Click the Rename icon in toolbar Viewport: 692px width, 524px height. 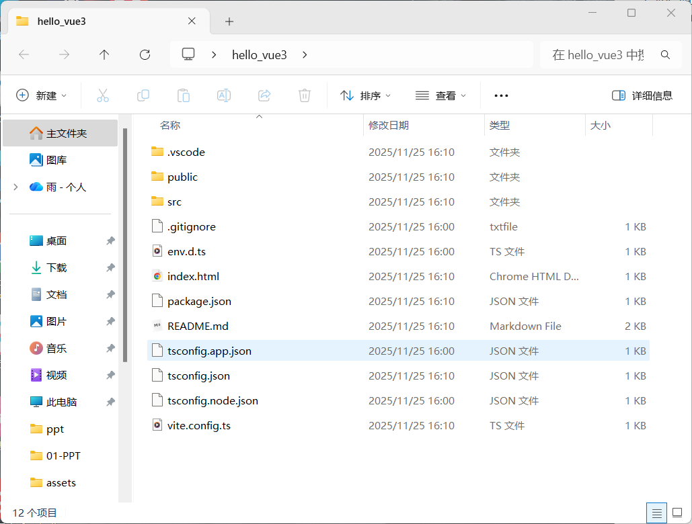tap(224, 95)
